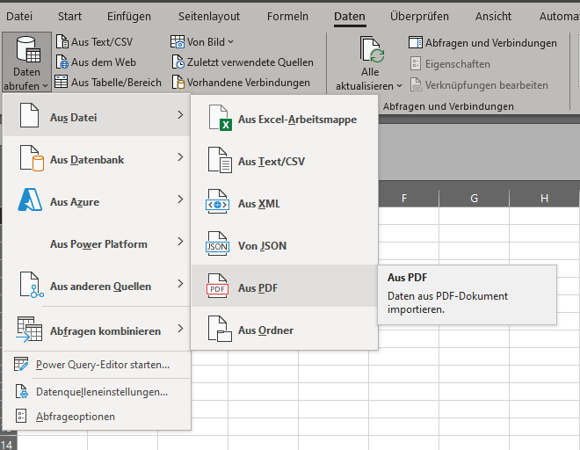
Task: Click the red PDF file icon
Action: (x=218, y=286)
